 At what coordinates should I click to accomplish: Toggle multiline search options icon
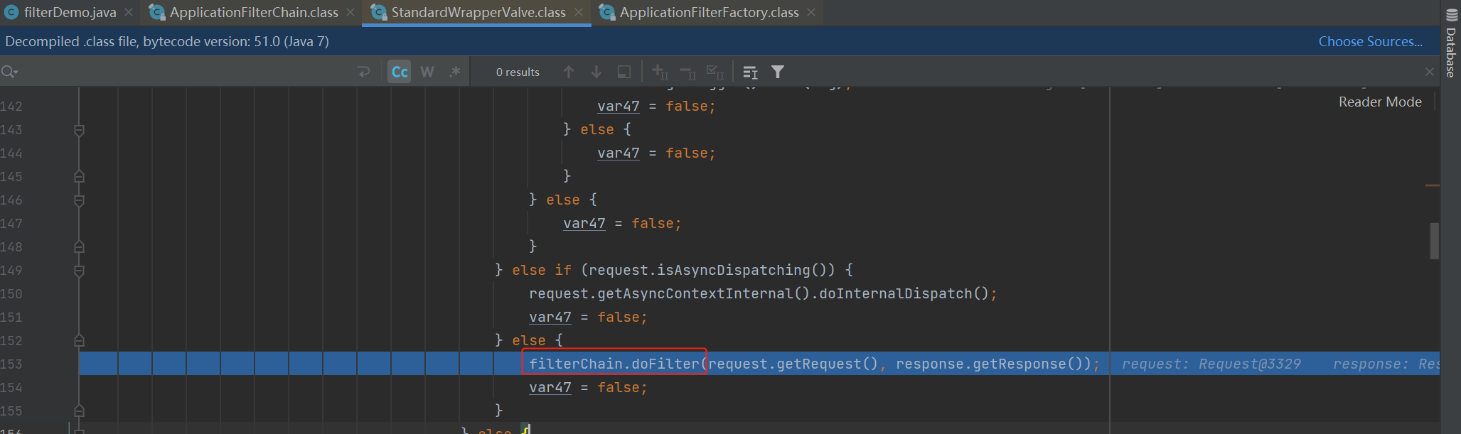coord(750,72)
